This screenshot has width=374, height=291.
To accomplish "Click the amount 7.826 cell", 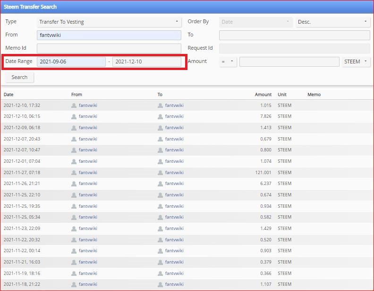I will pos(266,116).
